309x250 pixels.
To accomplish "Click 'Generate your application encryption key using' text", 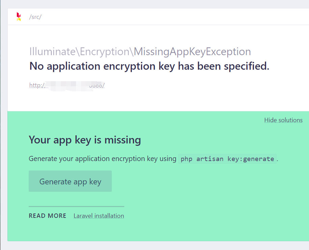I will coord(102,159).
